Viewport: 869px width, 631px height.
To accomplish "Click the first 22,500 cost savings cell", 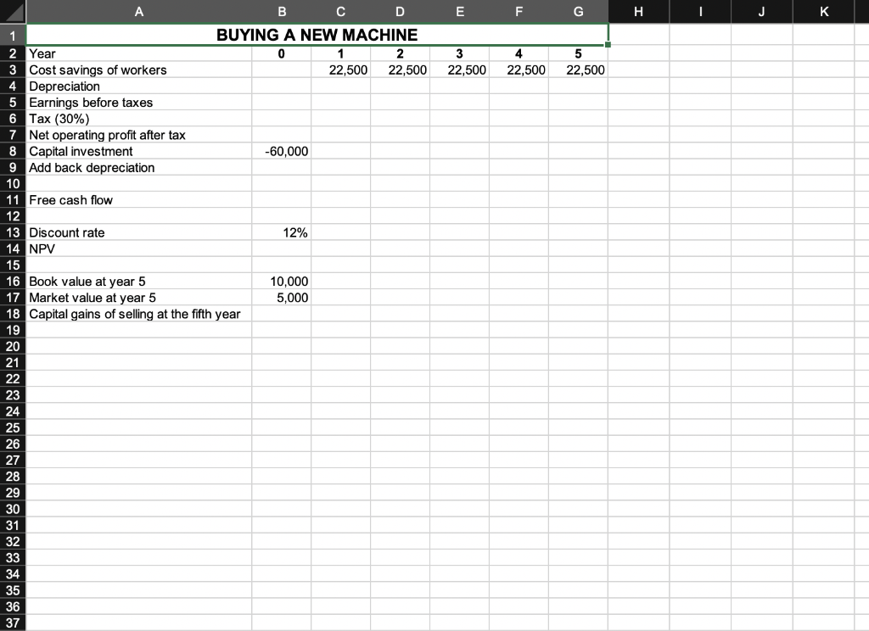I will pyautogui.click(x=340, y=70).
